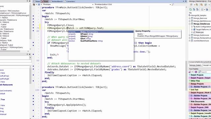Select Mongo_DataSet.exe project
Image resolution: width=211 pixels, height=119 pixels.
point(202,24)
